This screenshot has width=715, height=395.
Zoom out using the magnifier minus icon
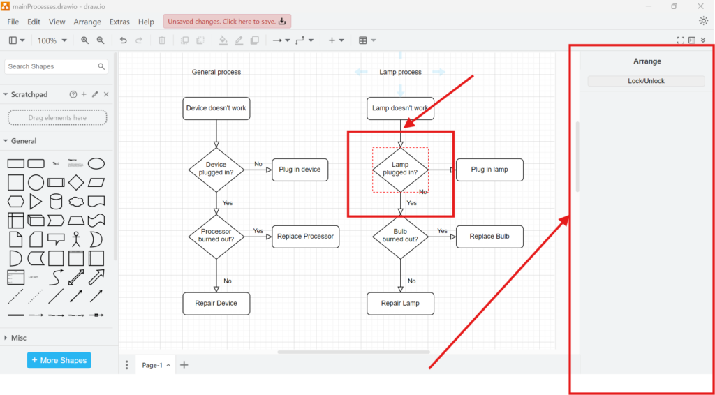tap(101, 40)
